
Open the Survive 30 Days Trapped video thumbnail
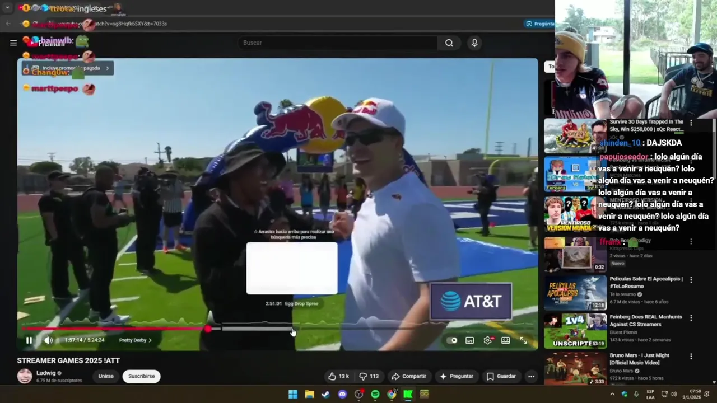click(x=575, y=135)
